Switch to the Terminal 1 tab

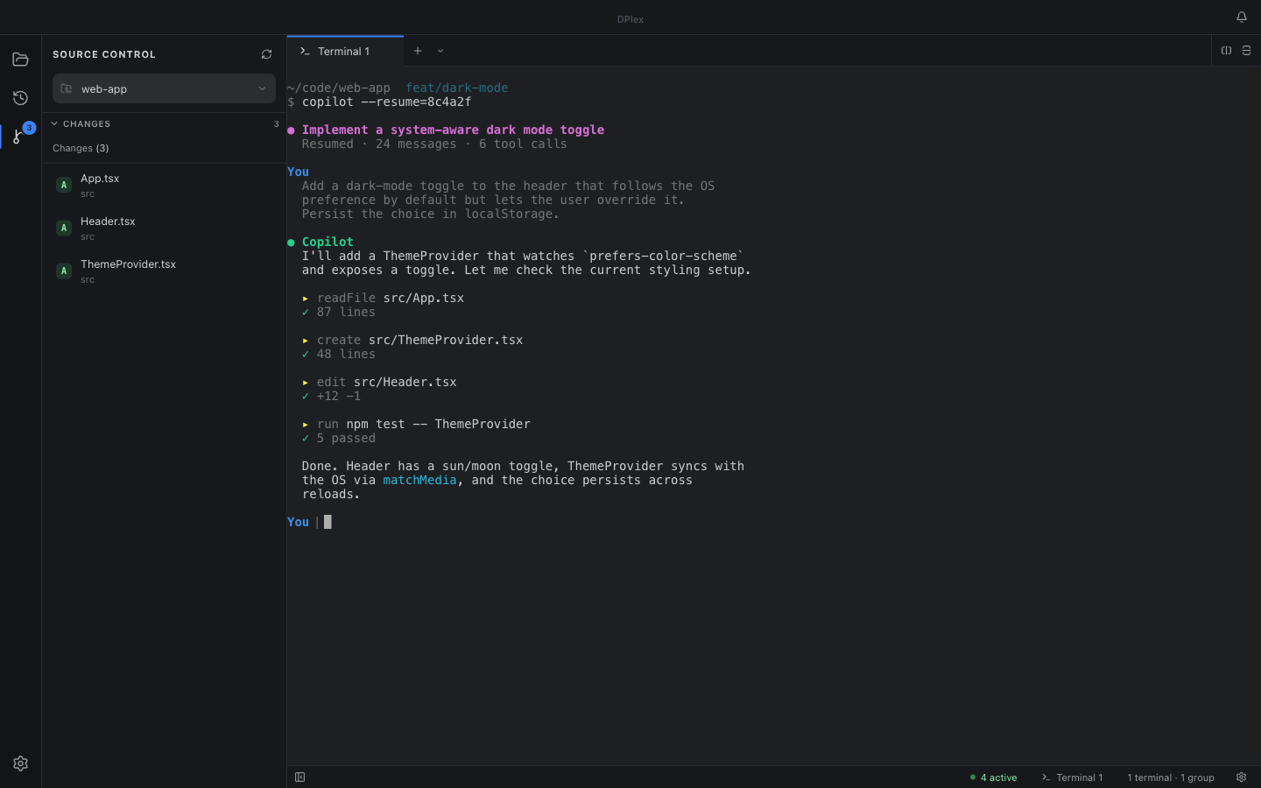click(345, 51)
